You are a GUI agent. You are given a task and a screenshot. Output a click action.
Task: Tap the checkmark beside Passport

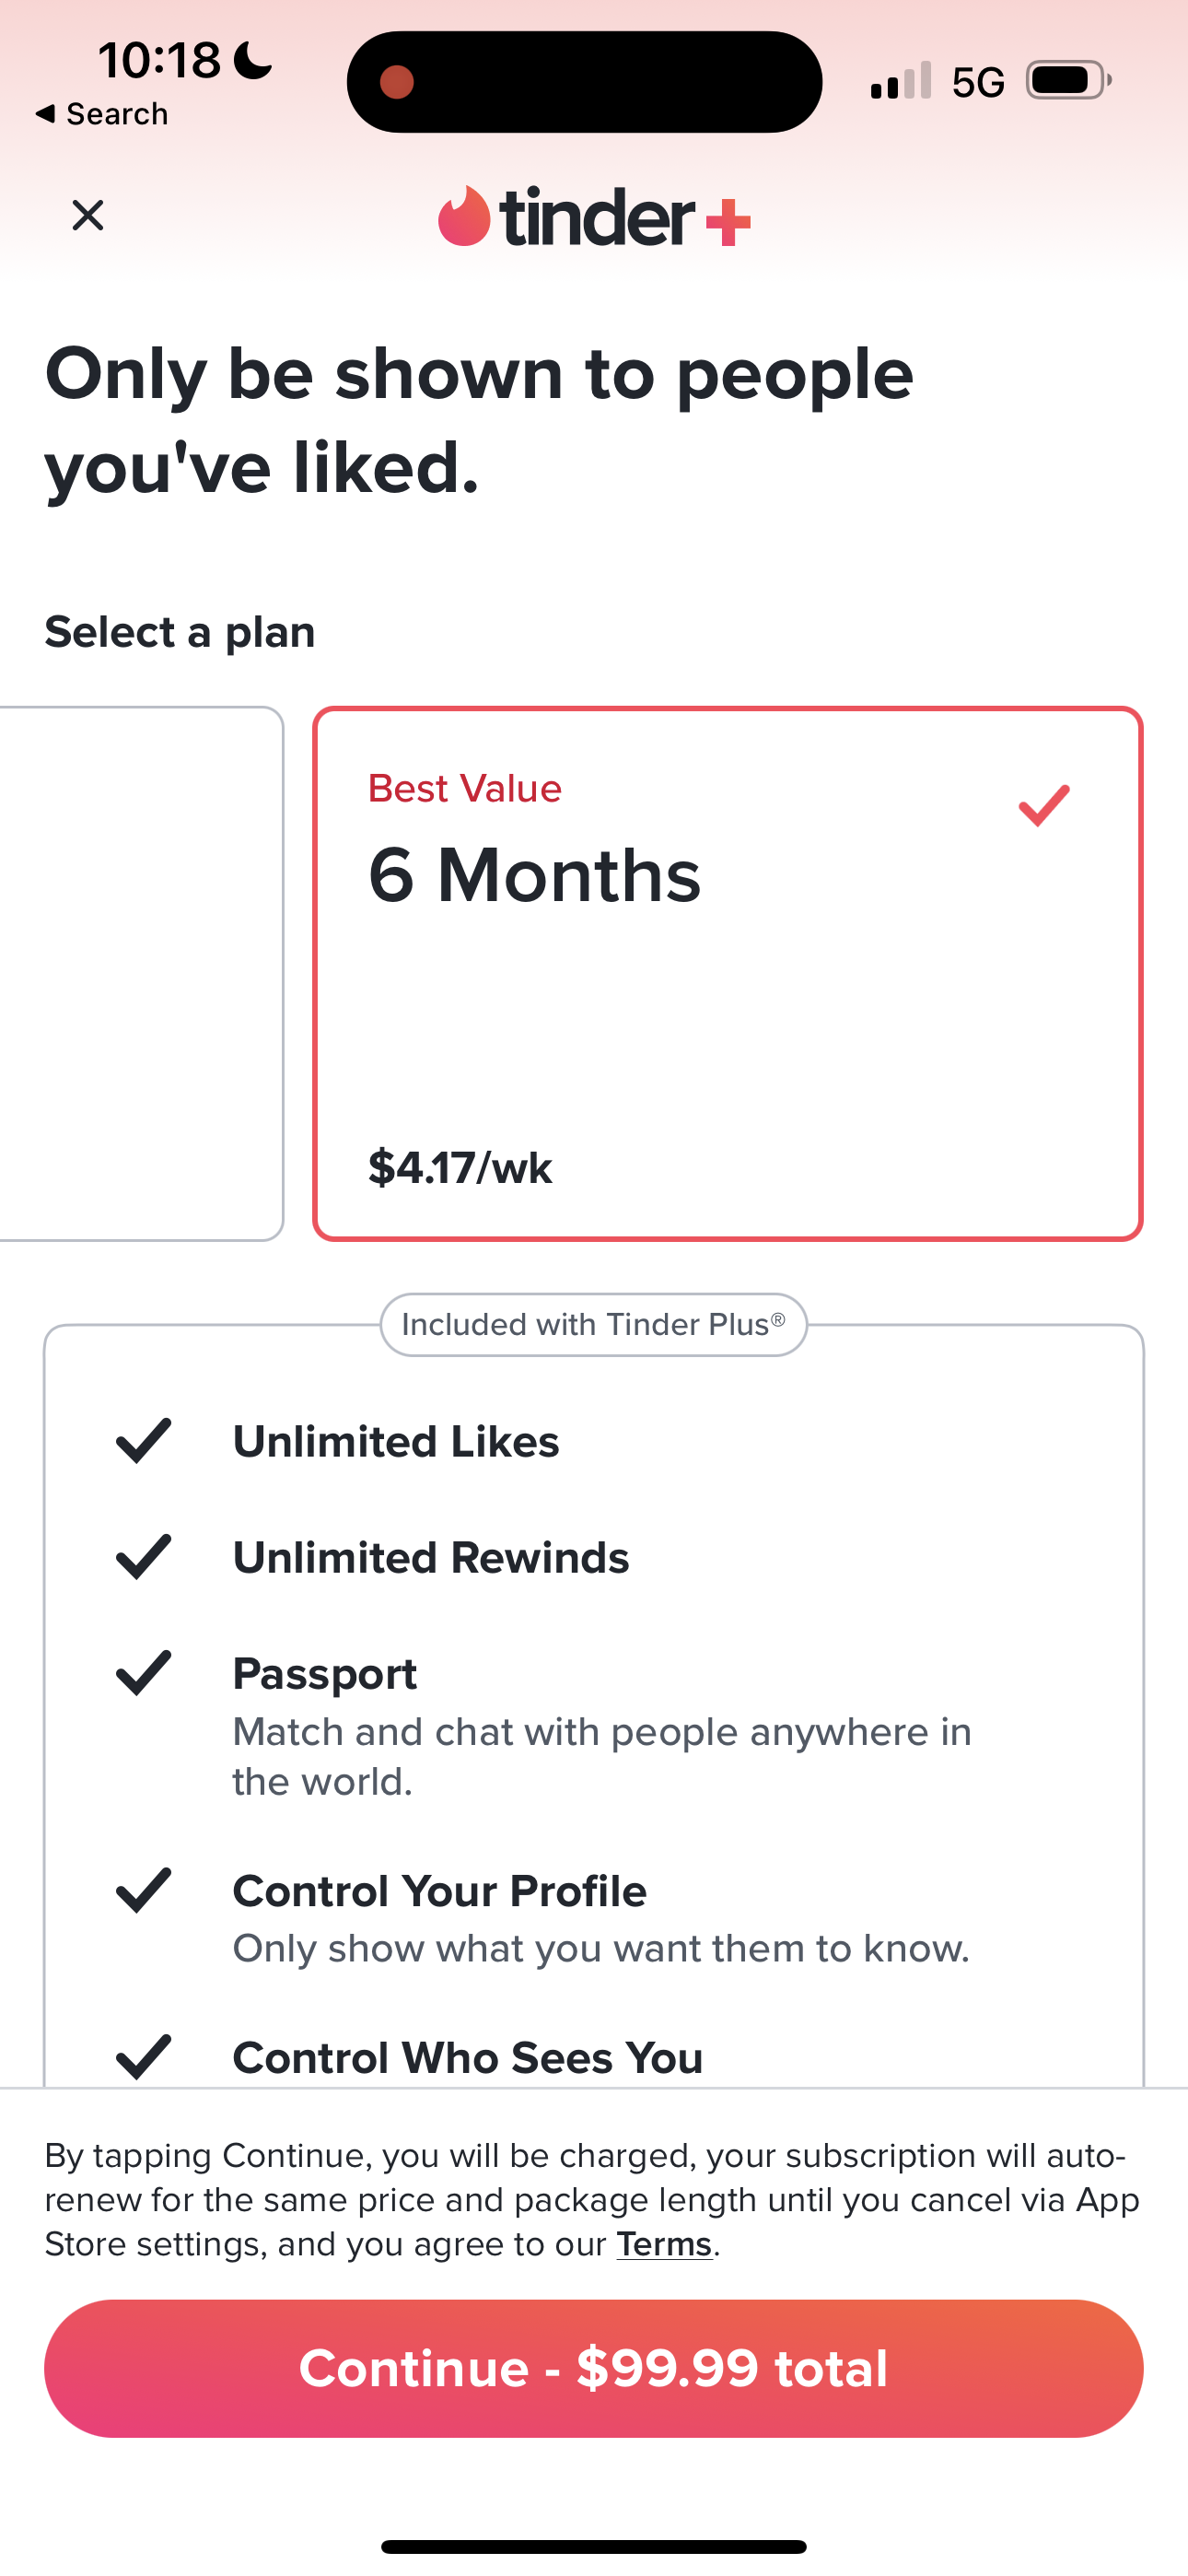click(144, 1673)
